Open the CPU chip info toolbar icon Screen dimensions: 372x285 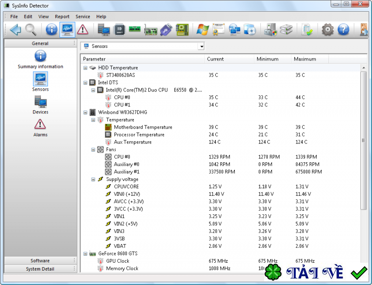click(120, 30)
